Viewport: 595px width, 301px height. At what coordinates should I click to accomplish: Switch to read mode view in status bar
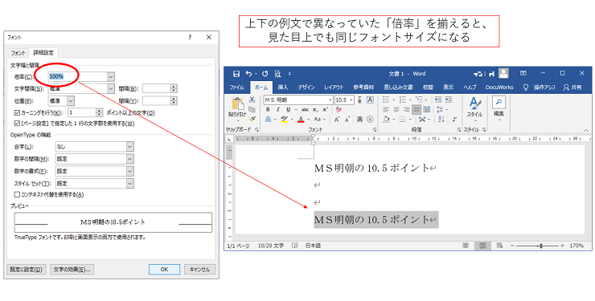tap(466, 246)
